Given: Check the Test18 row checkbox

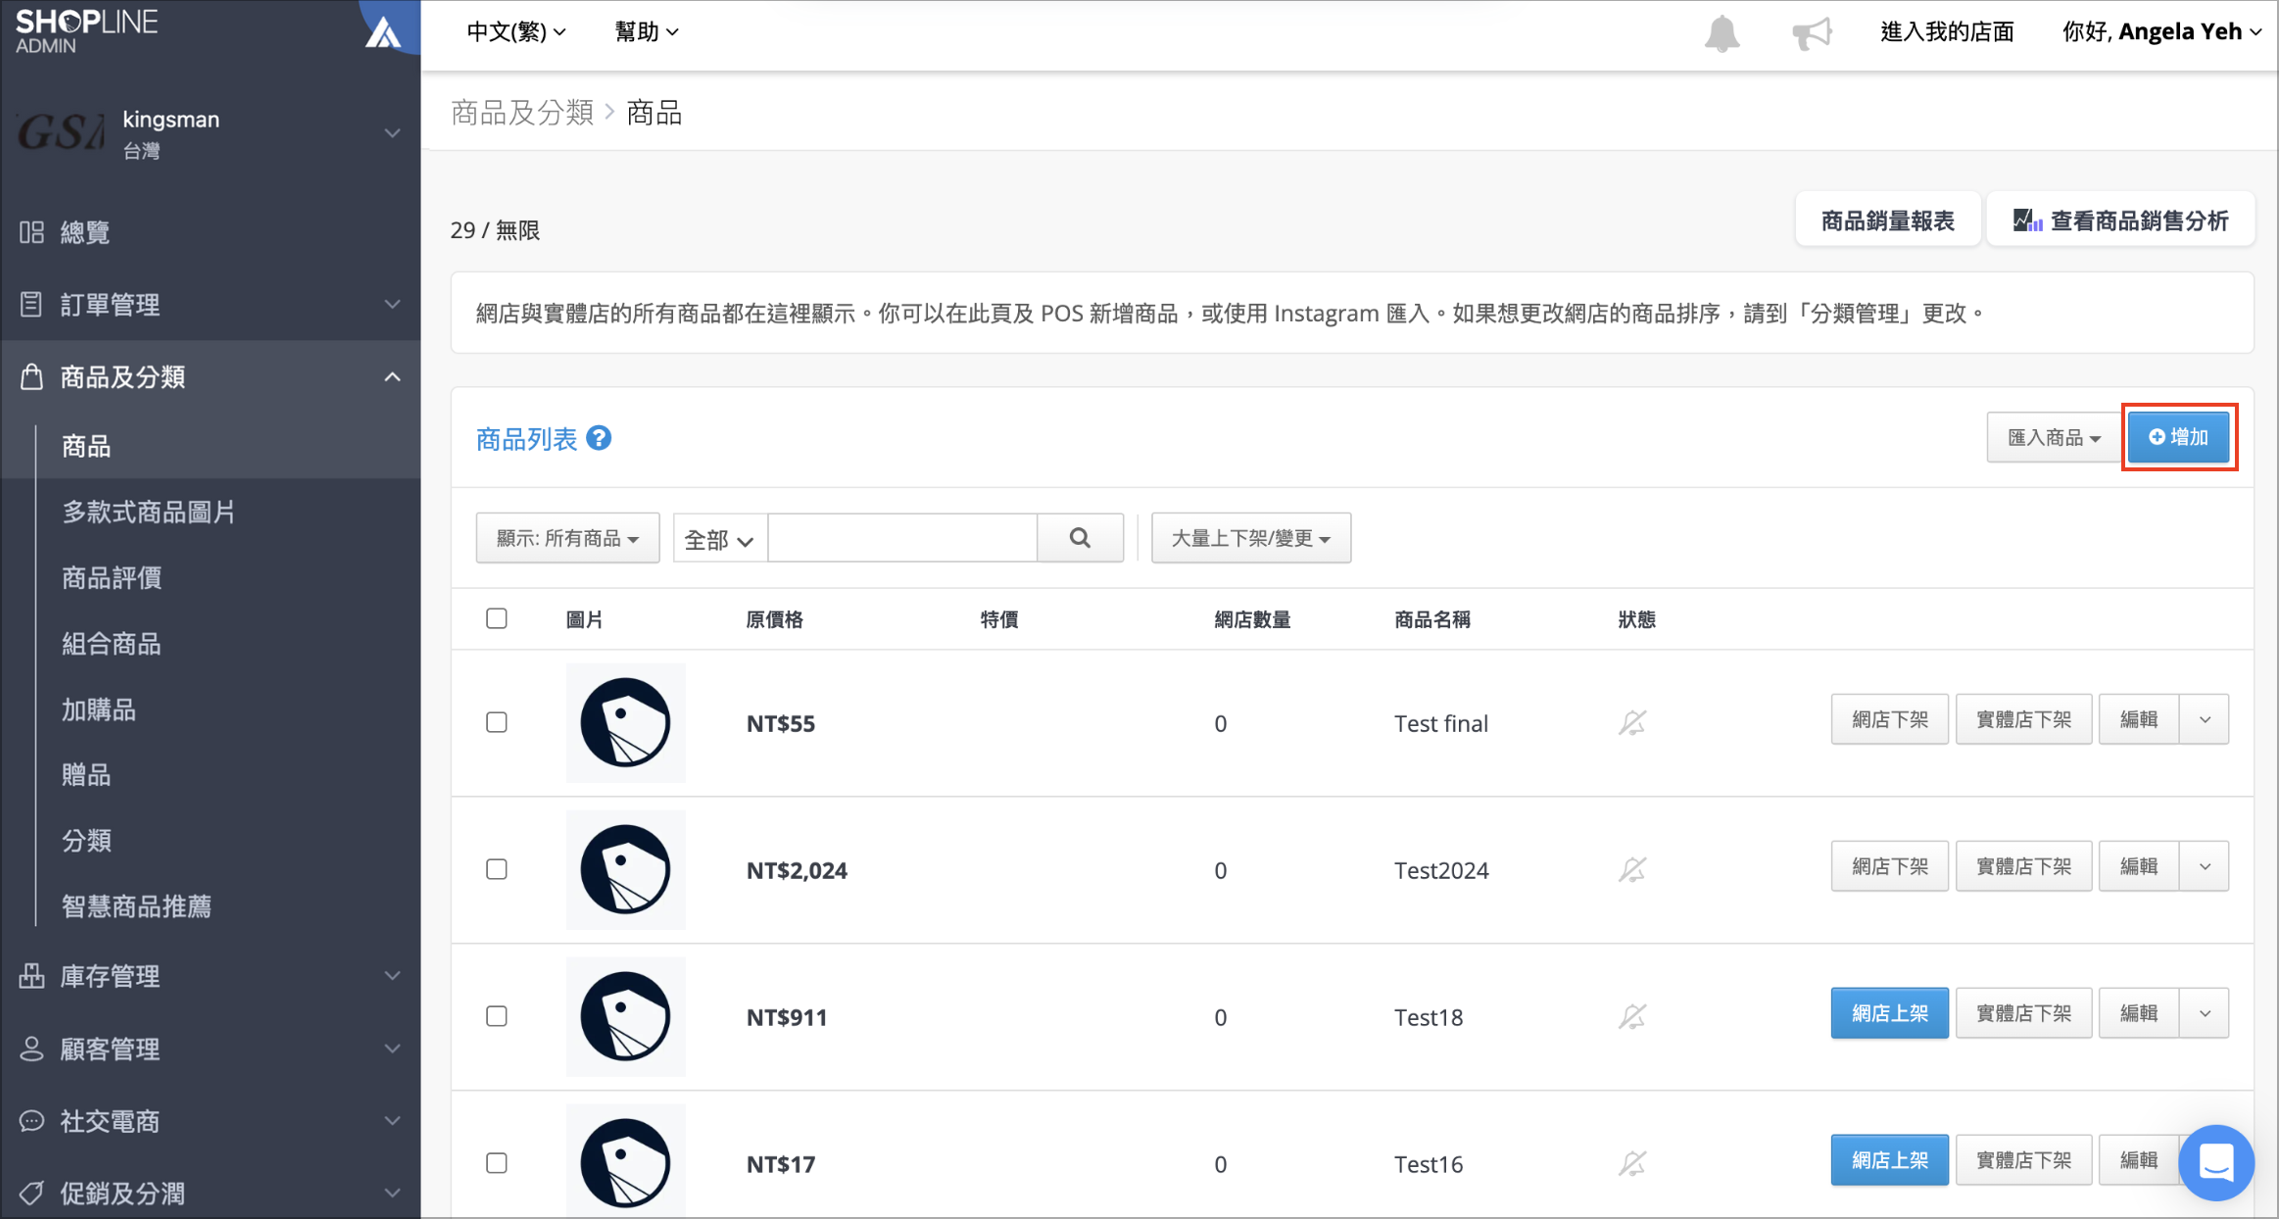Looking at the screenshot, I should [497, 1016].
